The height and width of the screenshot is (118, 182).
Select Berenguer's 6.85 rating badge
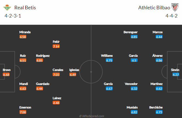click(134, 37)
